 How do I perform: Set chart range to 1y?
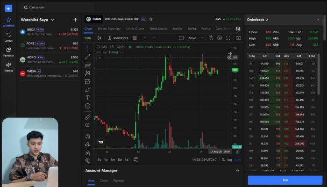click(x=106, y=160)
